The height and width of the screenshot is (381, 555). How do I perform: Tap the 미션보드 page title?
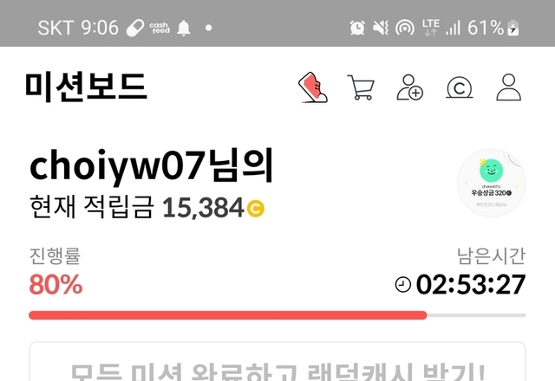pos(86,87)
